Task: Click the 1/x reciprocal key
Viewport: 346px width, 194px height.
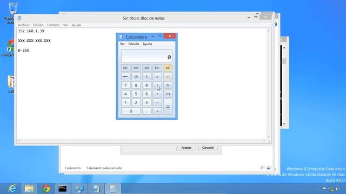Action: (x=168, y=94)
